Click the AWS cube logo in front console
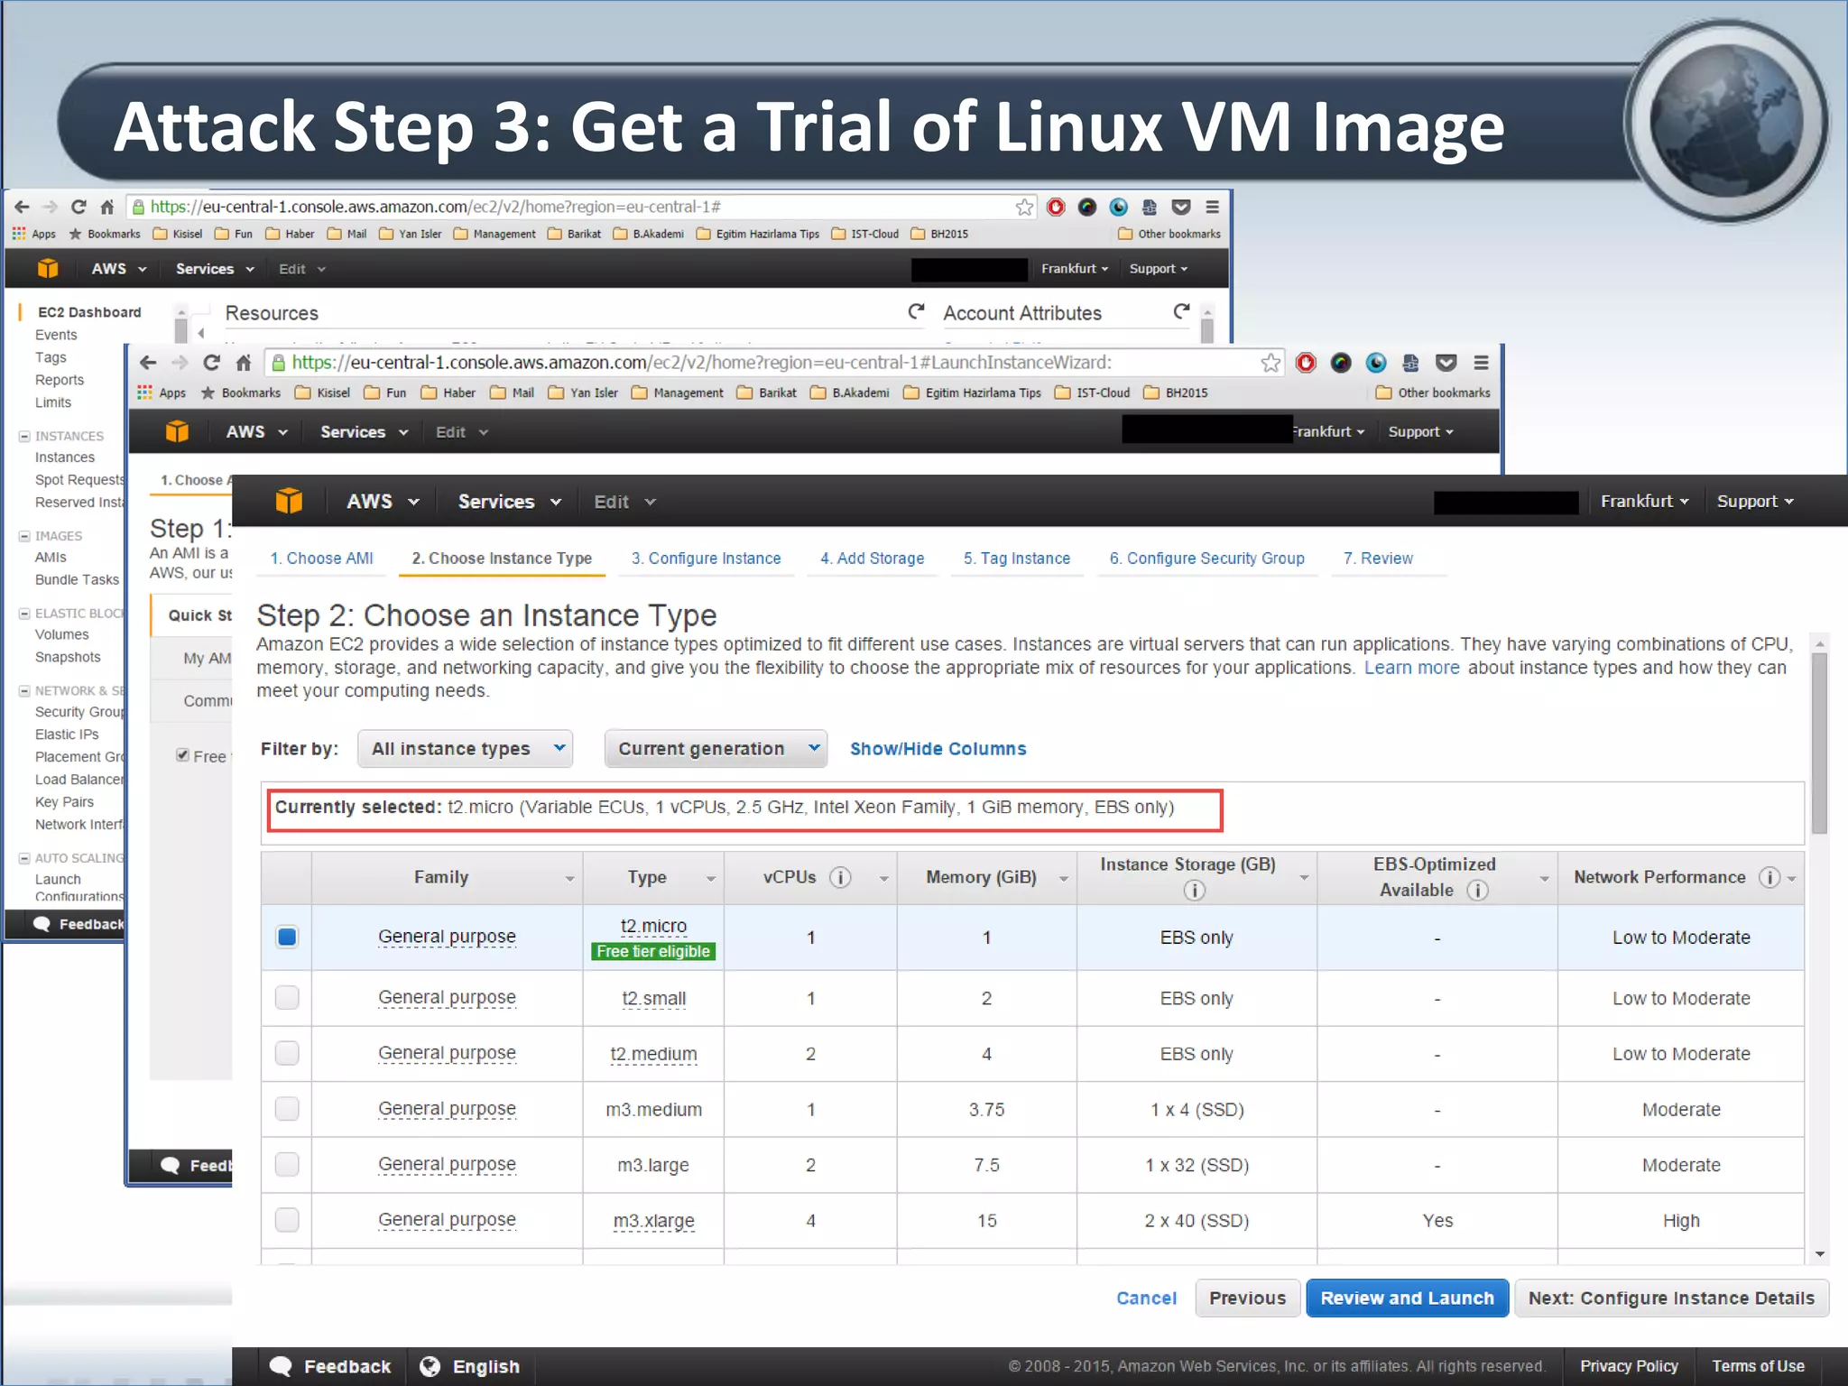Screen dimensions: 1848x1386 (x=289, y=501)
